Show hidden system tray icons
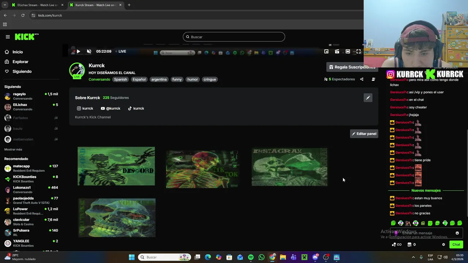Image resolution: width=468 pixels, height=263 pixels. (414, 257)
